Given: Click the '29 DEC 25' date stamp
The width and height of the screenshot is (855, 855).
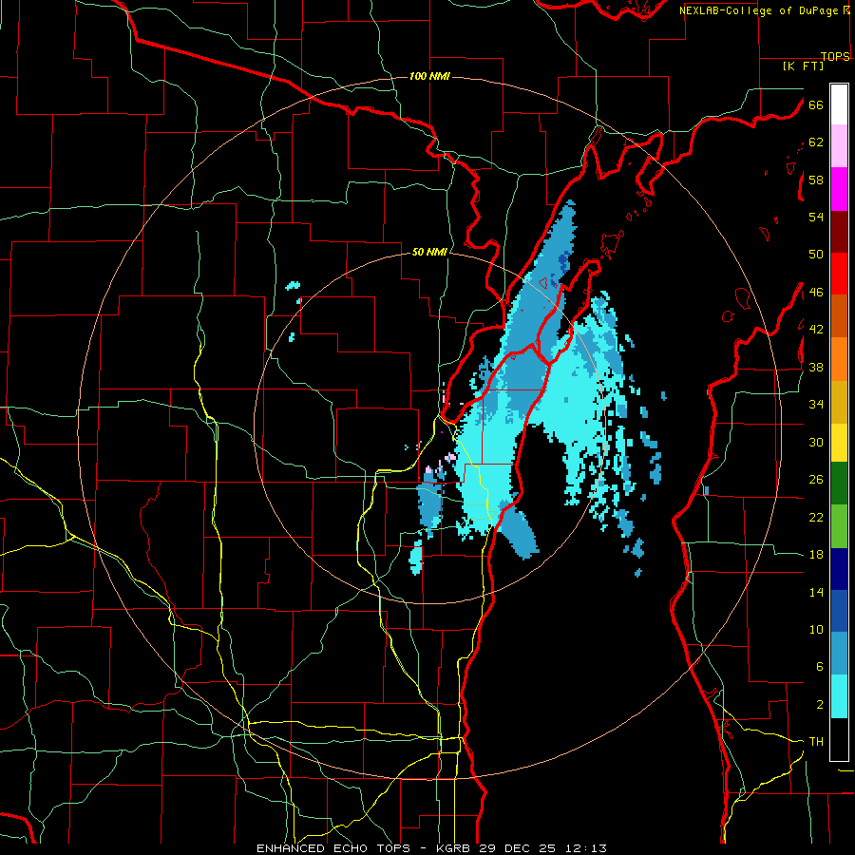Looking at the screenshot, I should point(519,848).
